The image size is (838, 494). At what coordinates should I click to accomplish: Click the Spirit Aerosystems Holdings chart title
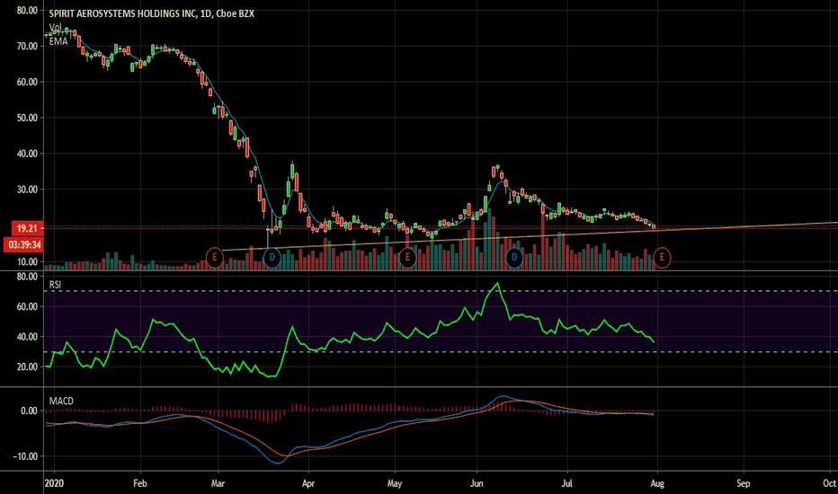[151, 13]
